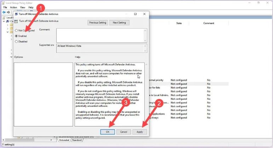Click the setting icon beside the dialog's policy name
The image size is (273, 148).
16,21
